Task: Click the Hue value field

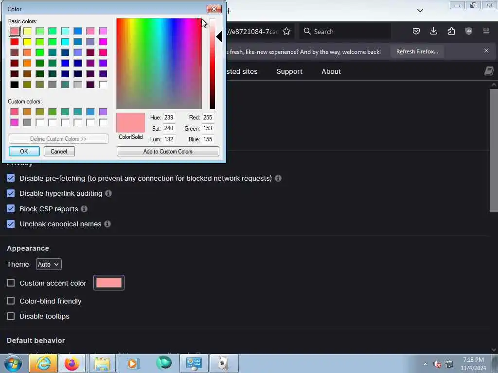Action: [169, 118]
